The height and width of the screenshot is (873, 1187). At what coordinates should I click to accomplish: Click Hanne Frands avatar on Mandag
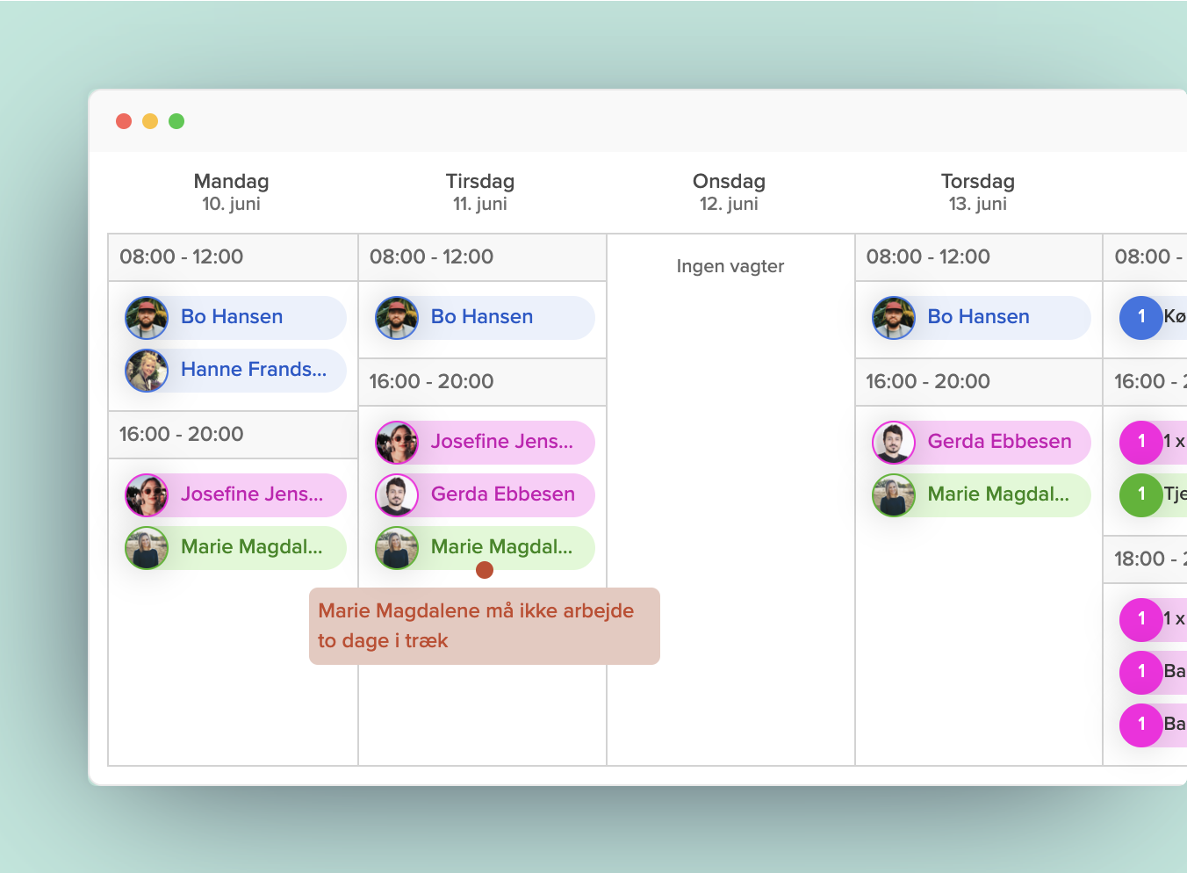point(147,371)
